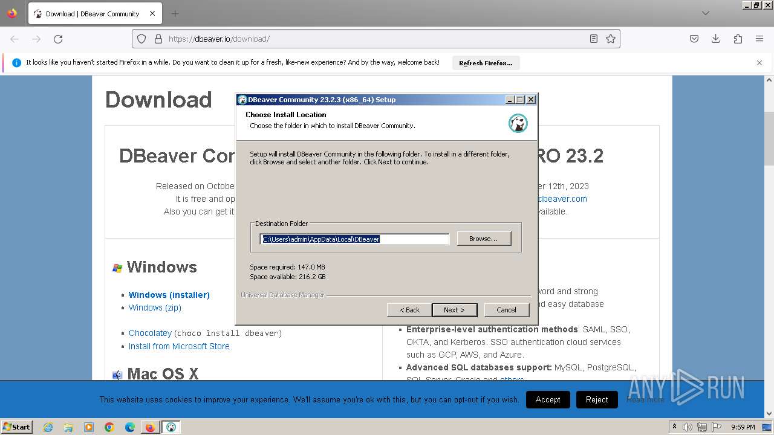Launch Internet Explorer from taskbar
Viewport: 774px width, 435px height.
pos(48,427)
